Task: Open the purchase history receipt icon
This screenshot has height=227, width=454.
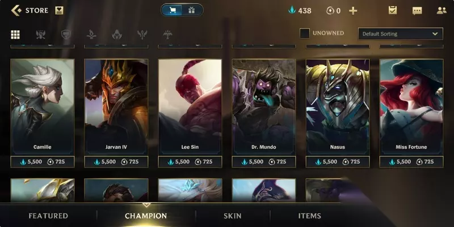Action: [x=59, y=11]
